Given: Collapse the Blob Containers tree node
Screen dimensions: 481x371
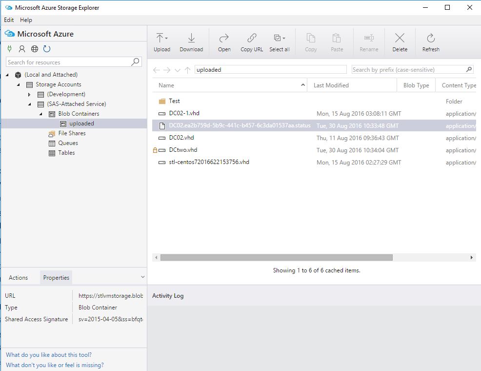Looking at the screenshot, I should tap(41, 114).
